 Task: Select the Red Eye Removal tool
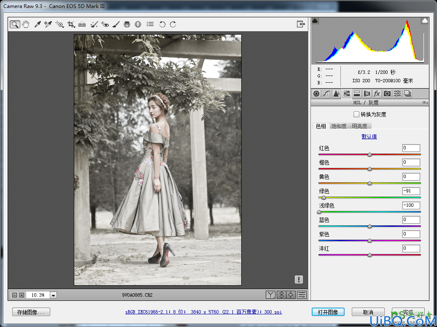point(105,24)
